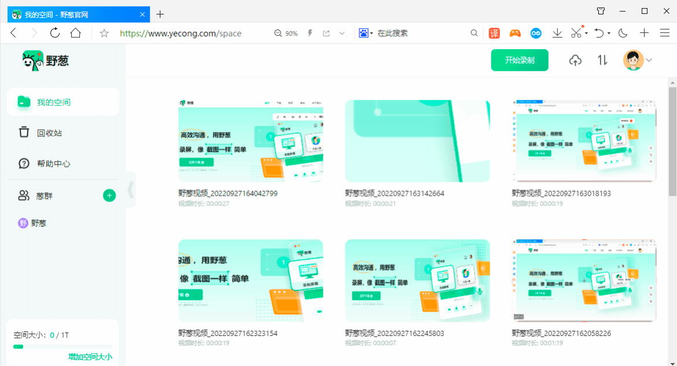The image size is (677, 366).
Task: Open video thumbnail 20220927162323154
Action: 251,281
